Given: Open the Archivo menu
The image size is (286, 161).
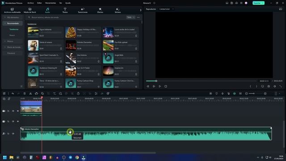Looking at the screenshot, I should pos(30,3).
